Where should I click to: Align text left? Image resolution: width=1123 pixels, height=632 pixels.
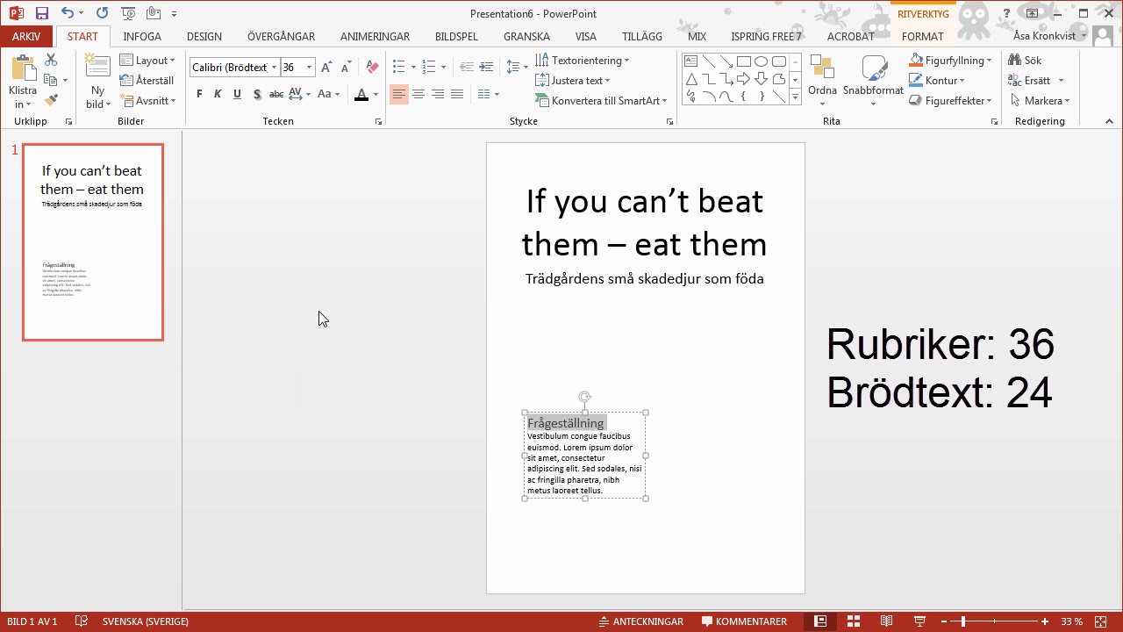399,94
